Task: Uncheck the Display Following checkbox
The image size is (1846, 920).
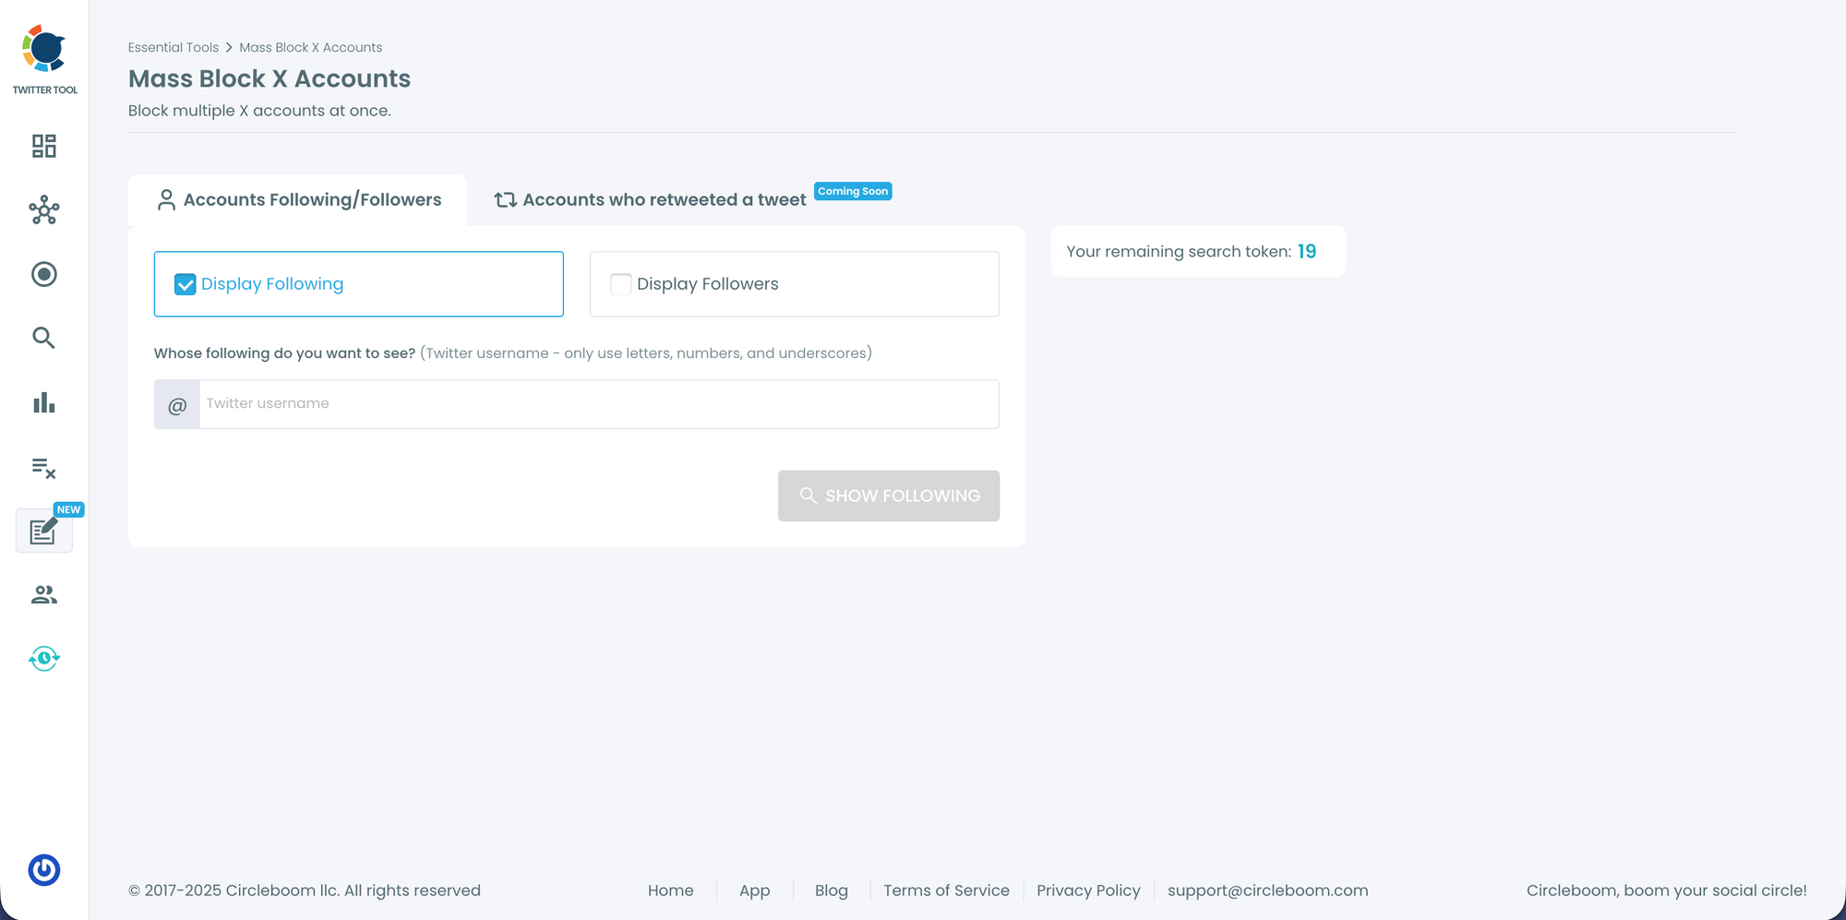Action: (x=186, y=284)
